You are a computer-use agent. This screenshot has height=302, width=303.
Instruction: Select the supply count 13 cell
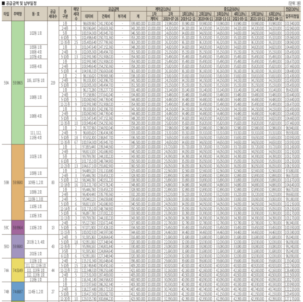click(53, 227)
